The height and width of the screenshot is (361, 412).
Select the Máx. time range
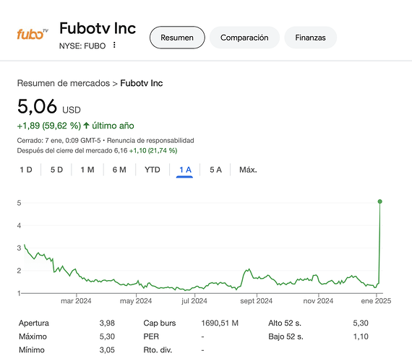tap(248, 170)
